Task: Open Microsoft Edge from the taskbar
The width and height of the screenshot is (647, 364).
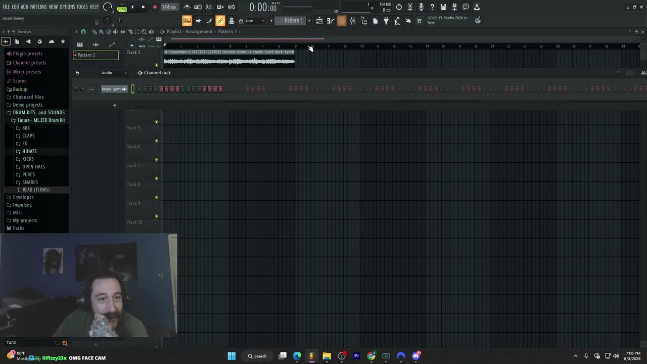Action: coord(297,356)
